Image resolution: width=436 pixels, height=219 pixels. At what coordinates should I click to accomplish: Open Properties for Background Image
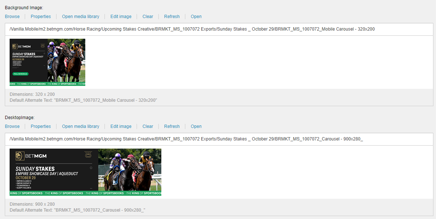(41, 16)
